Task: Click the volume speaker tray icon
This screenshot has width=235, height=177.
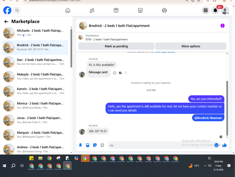Action: (210, 166)
